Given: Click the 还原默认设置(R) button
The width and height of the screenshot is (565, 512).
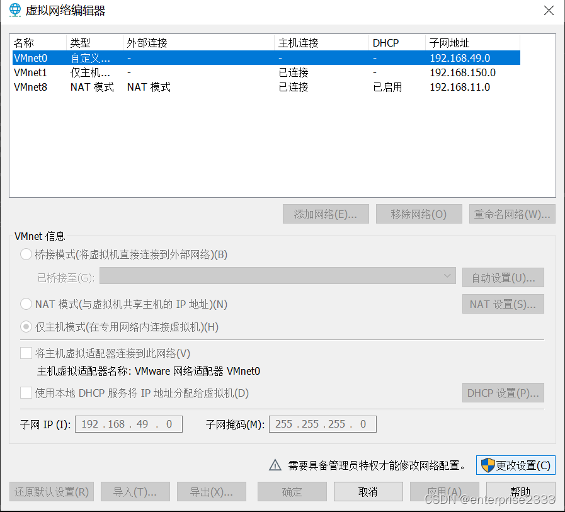Looking at the screenshot, I should pyautogui.click(x=52, y=492).
